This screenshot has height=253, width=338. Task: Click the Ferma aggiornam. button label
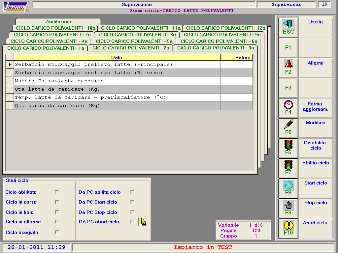(x=315, y=106)
